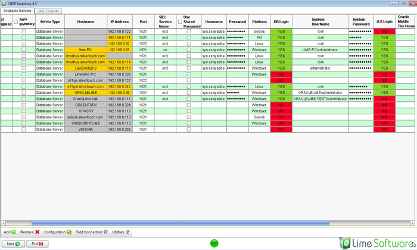Click the red Remove X icon
Image resolution: width=417 pixels, height=250 pixels.
click(37, 232)
